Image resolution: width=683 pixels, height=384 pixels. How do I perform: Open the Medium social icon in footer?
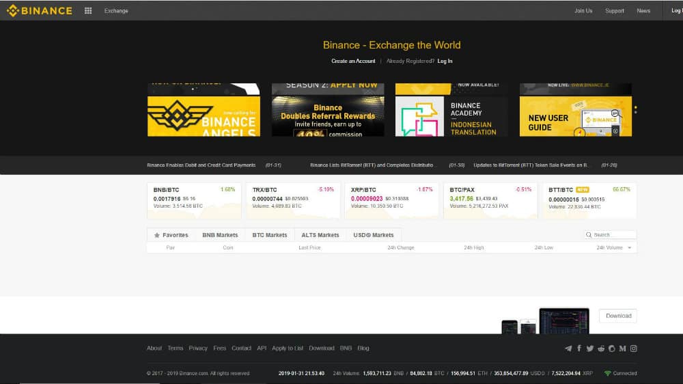tap(622, 348)
